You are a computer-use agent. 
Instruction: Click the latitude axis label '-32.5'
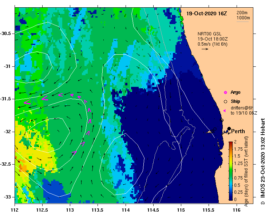coord(5,164)
